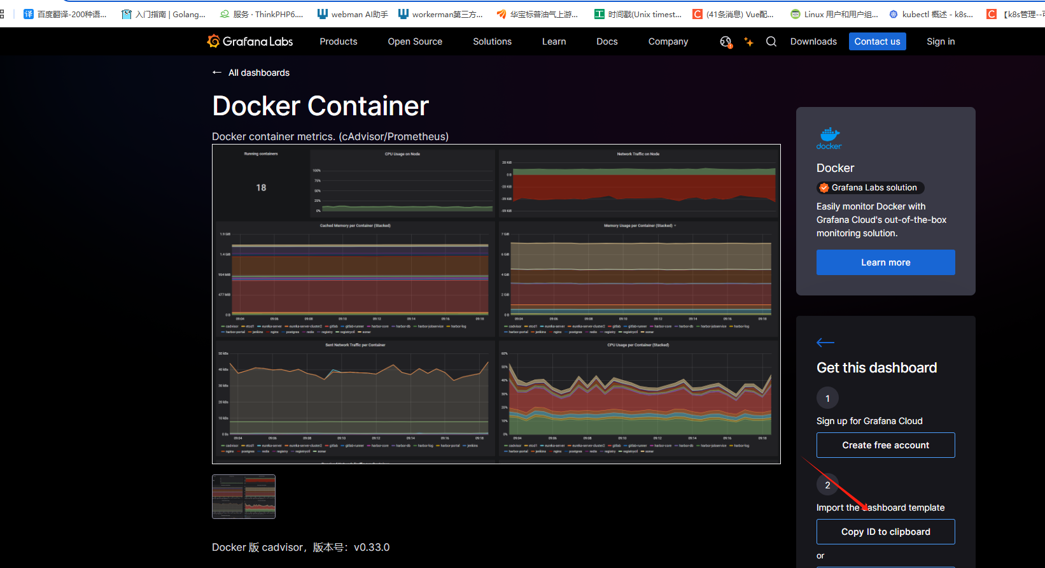Click the back arrow beside All dashboards

(x=217, y=73)
